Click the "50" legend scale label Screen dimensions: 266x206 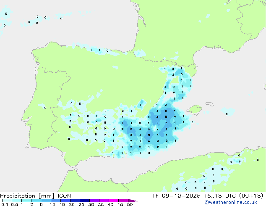pos(130,204)
